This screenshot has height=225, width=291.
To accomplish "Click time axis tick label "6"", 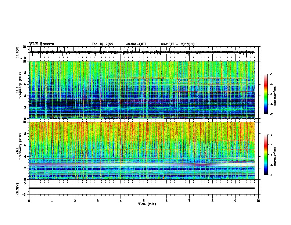I will click(167, 201).
